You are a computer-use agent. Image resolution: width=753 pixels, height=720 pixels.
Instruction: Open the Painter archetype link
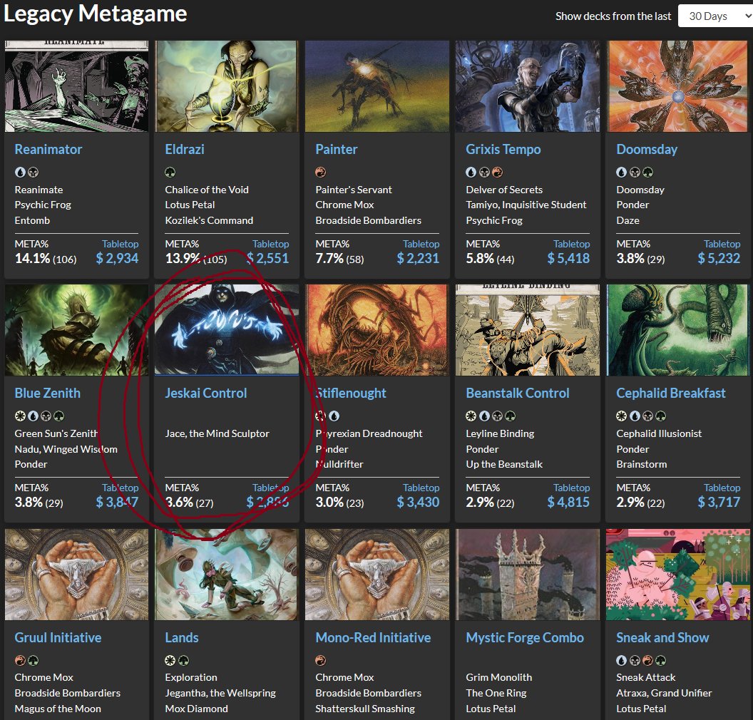pyautogui.click(x=336, y=149)
